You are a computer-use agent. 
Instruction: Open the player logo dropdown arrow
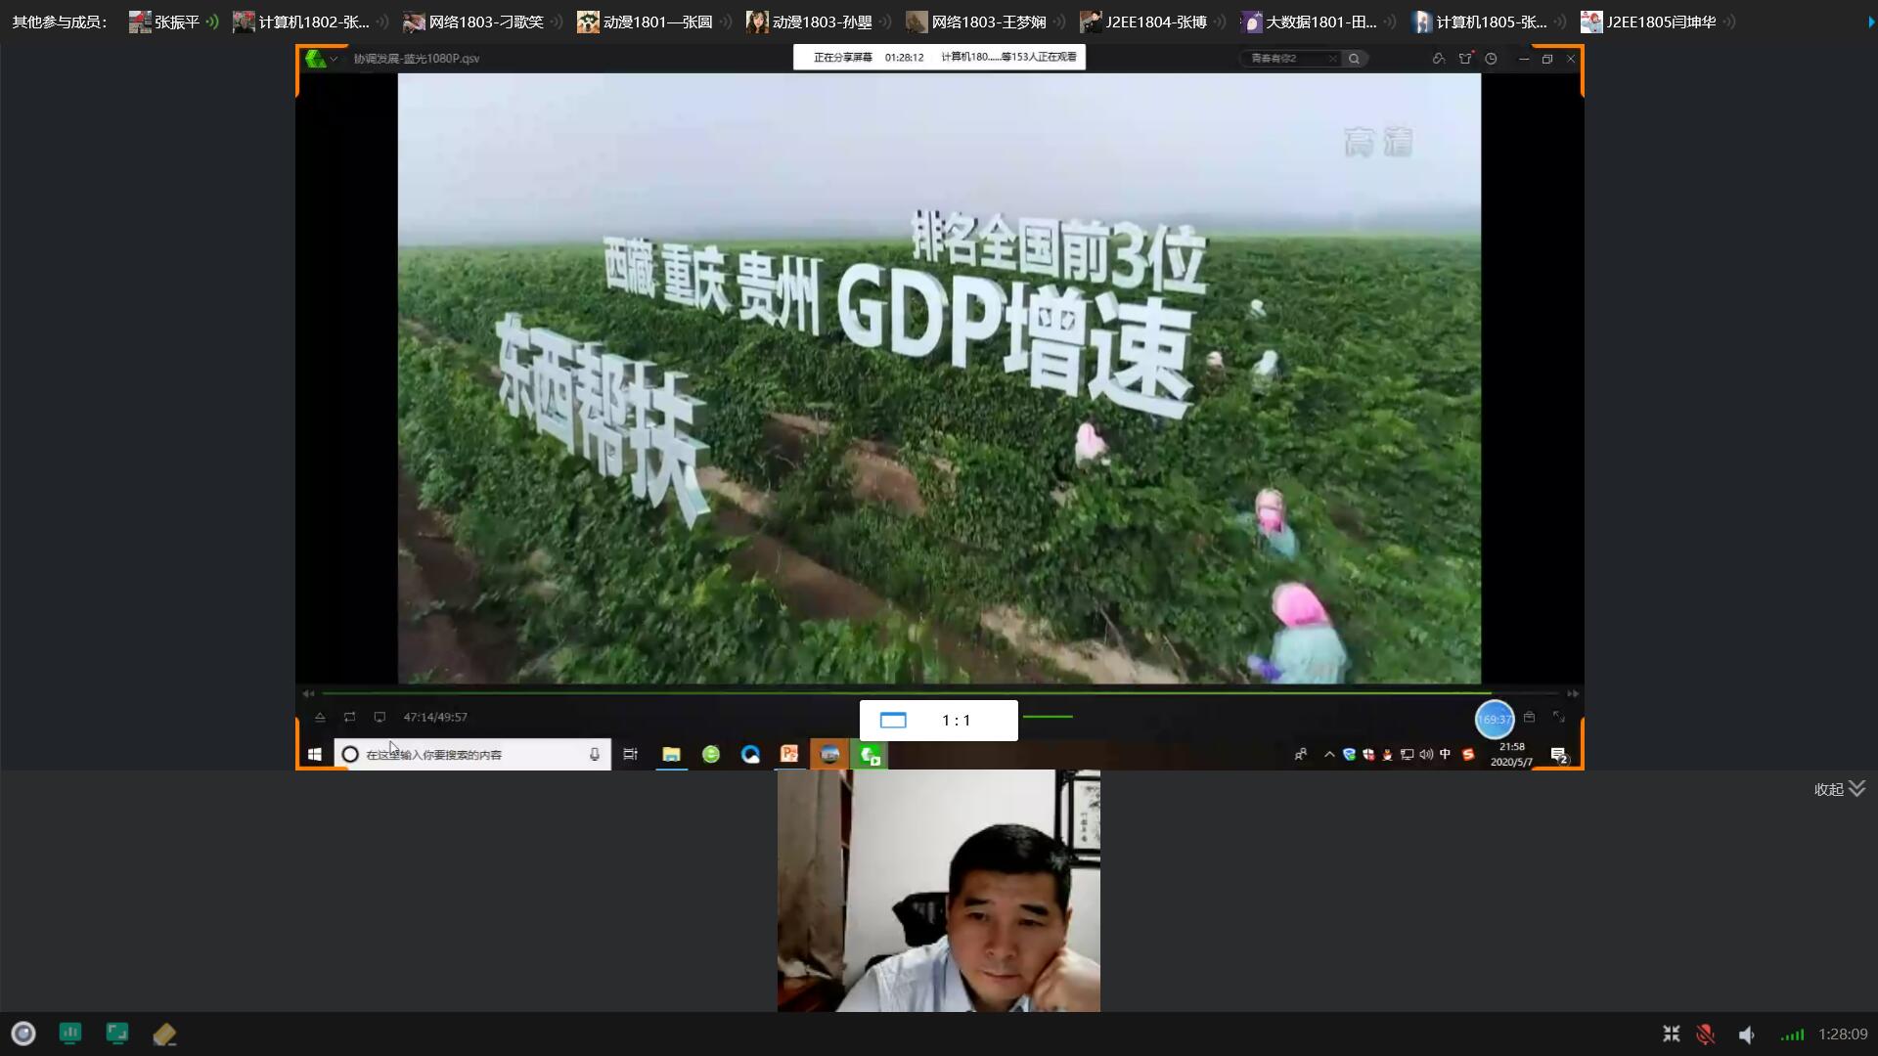334,59
